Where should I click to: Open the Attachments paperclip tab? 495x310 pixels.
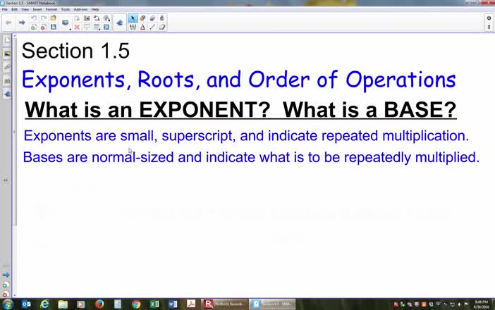pyautogui.click(x=7, y=67)
